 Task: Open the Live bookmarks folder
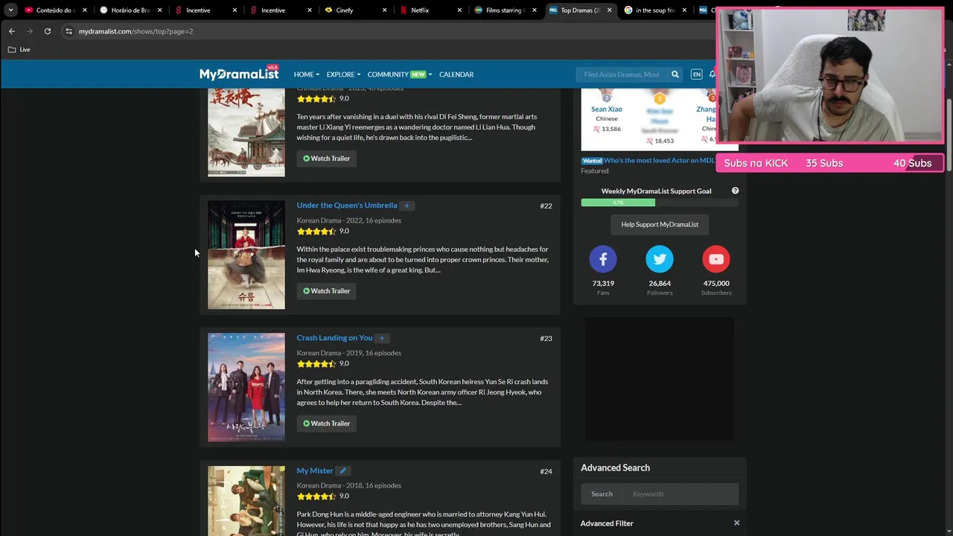(19, 49)
